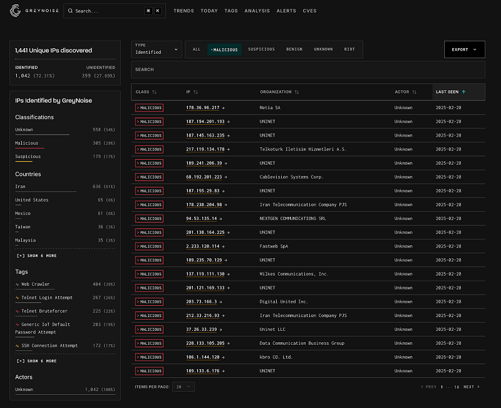Expand the Malicious row for 189.241.206.39
Screen dimensions: 501x408
coord(149,164)
